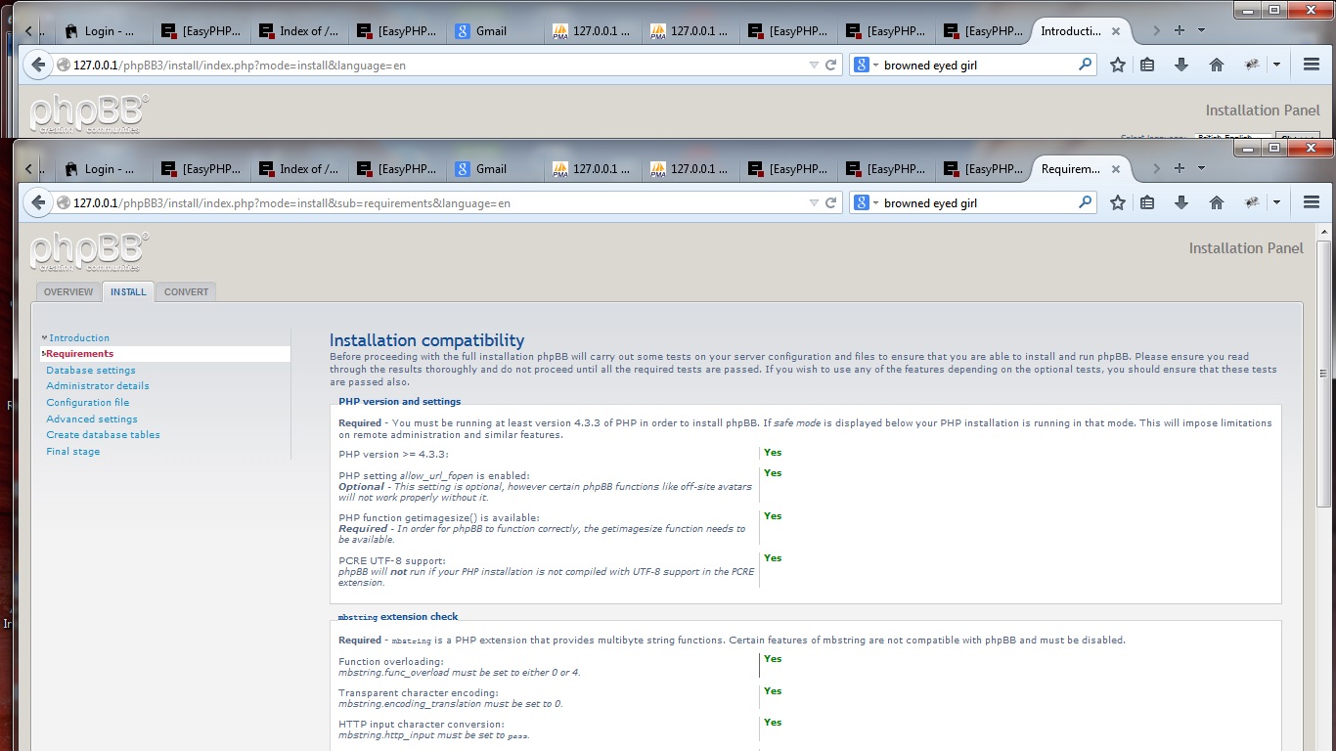1336x751 pixels.
Task: Click the rear window address bar
Action: pyautogui.click(x=430, y=66)
